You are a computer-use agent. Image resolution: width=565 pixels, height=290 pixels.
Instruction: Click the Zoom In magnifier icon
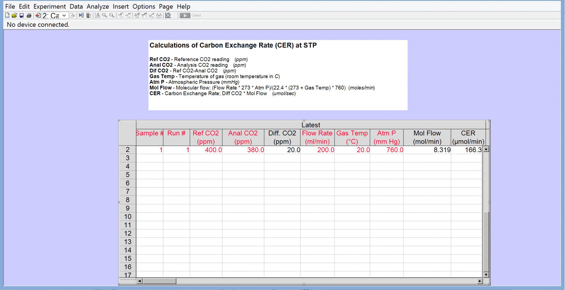(105, 15)
